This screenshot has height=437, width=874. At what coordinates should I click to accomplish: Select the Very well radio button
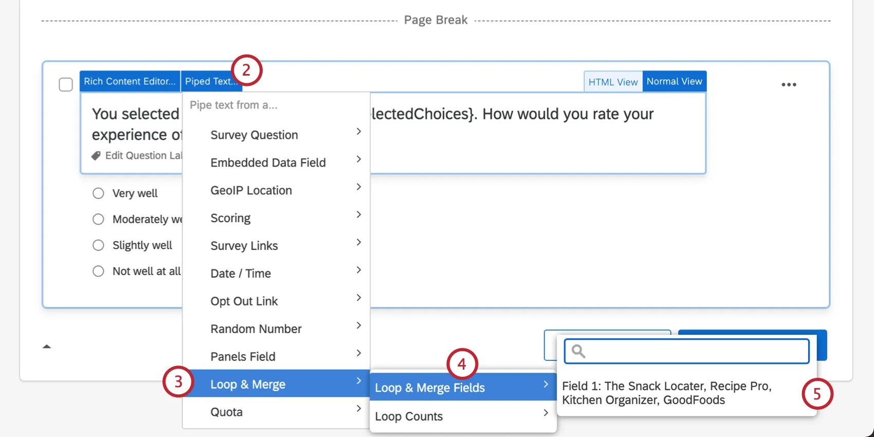[98, 193]
